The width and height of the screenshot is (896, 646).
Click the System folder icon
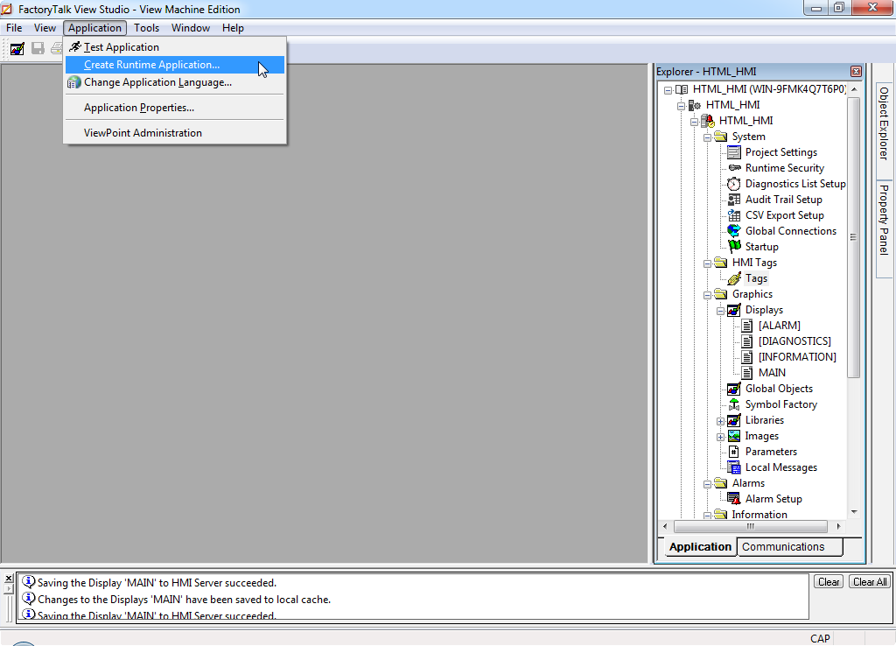click(x=721, y=137)
